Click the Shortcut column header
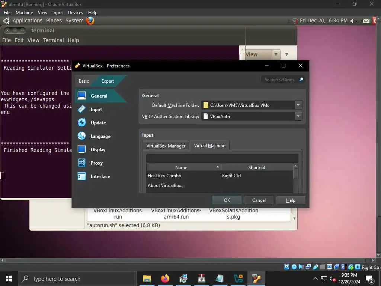Viewport: 381px width, 286px height. [257, 167]
